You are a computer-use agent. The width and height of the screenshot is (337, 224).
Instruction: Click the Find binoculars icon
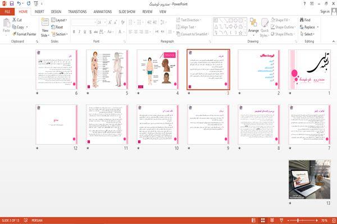(x=302, y=20)
